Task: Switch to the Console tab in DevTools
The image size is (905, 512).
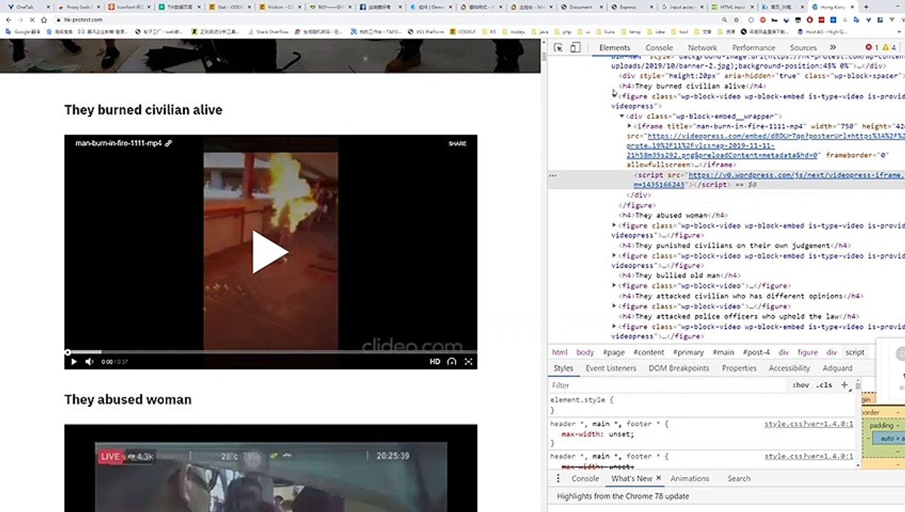Action: click(659, 48)
